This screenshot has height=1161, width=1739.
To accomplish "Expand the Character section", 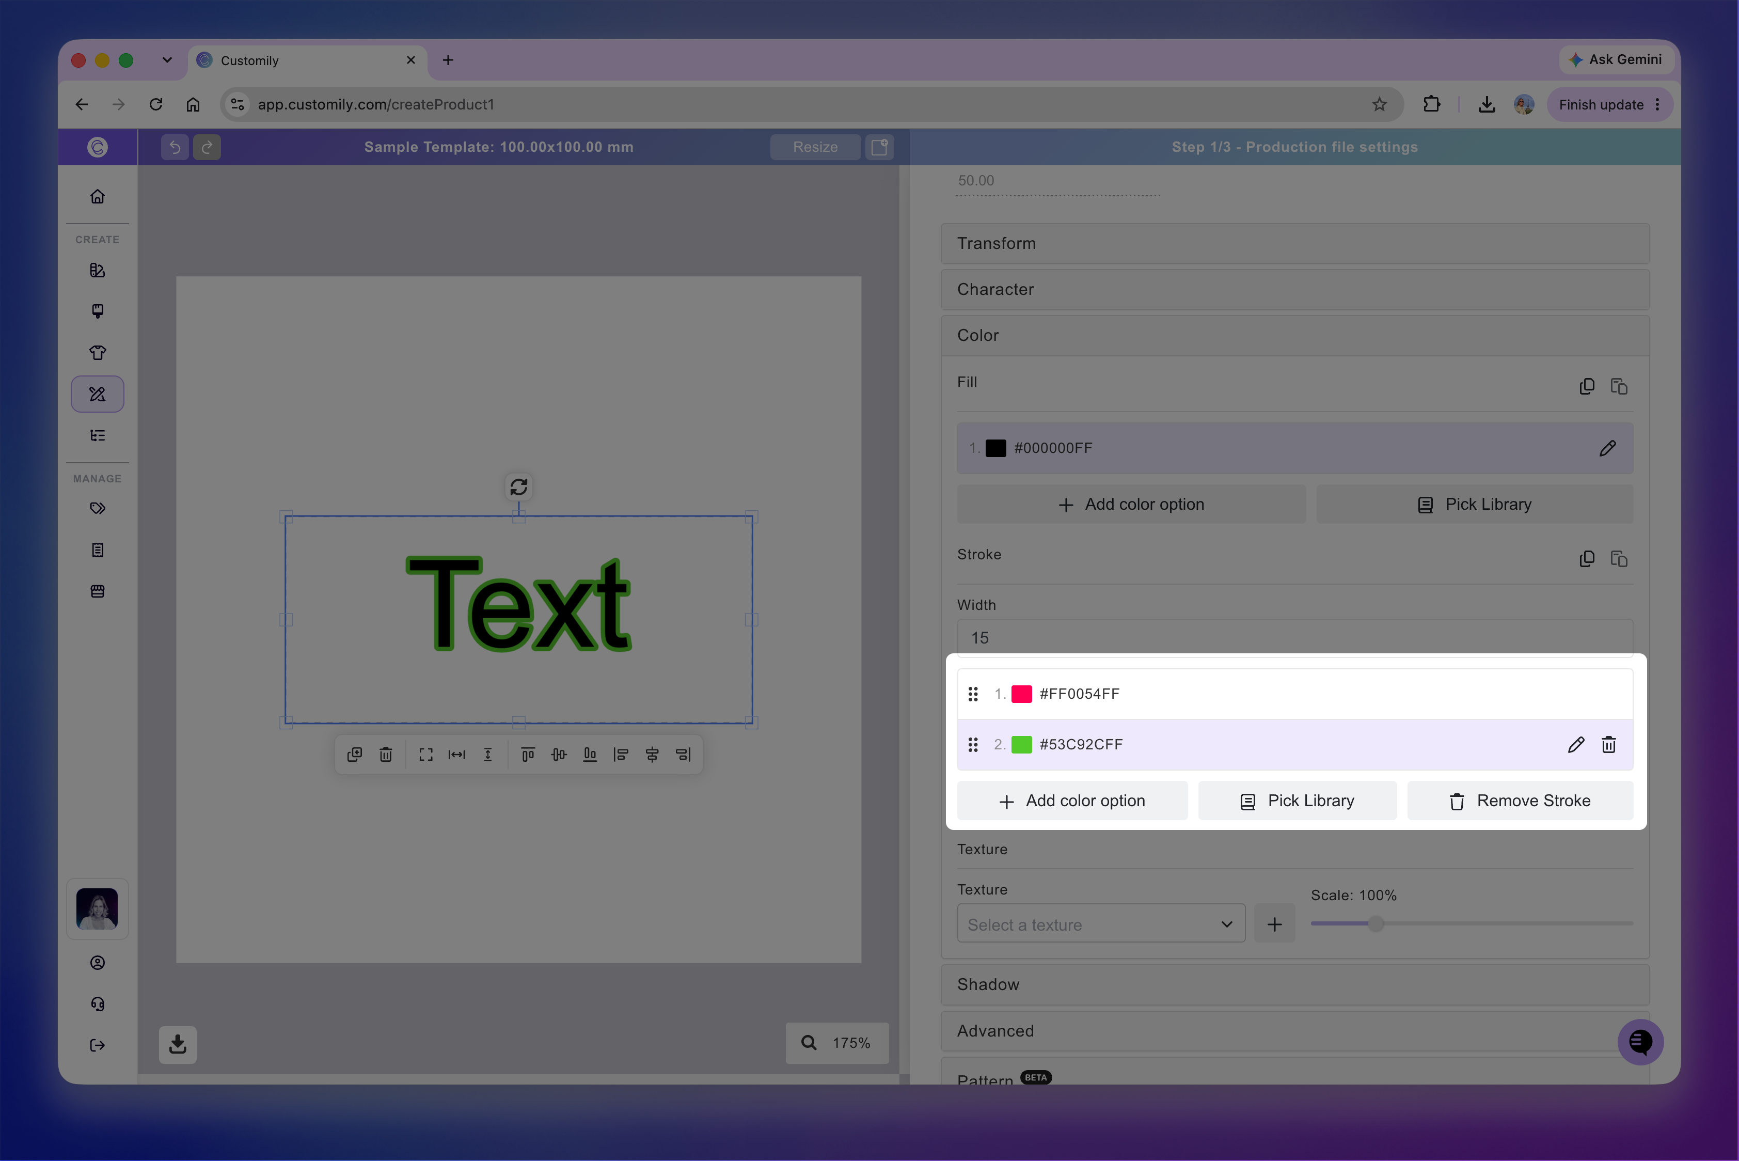I will click(x=1295, y=290).
